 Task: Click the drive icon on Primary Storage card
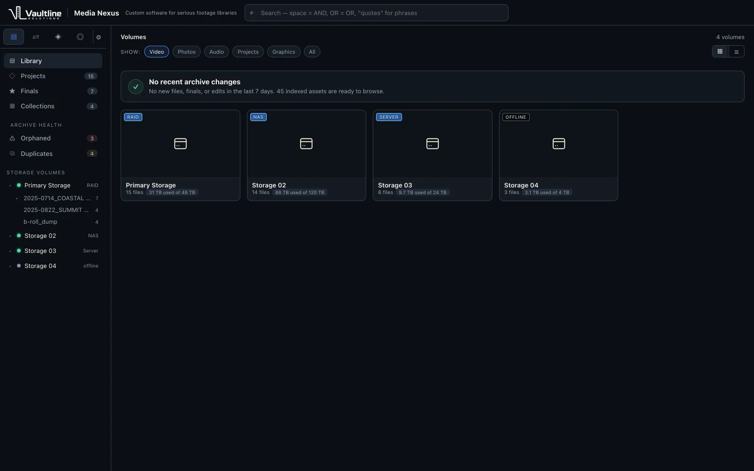click(x=180, y=144)
